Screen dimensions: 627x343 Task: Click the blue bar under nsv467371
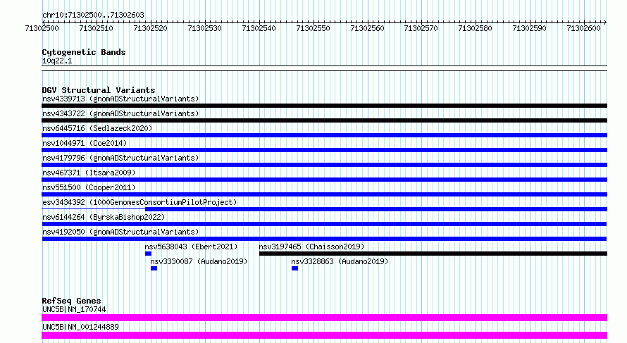(324, 180)
